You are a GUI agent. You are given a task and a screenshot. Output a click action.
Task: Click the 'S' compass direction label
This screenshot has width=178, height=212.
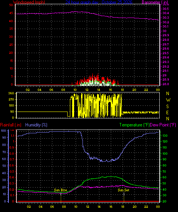point(167,107)
